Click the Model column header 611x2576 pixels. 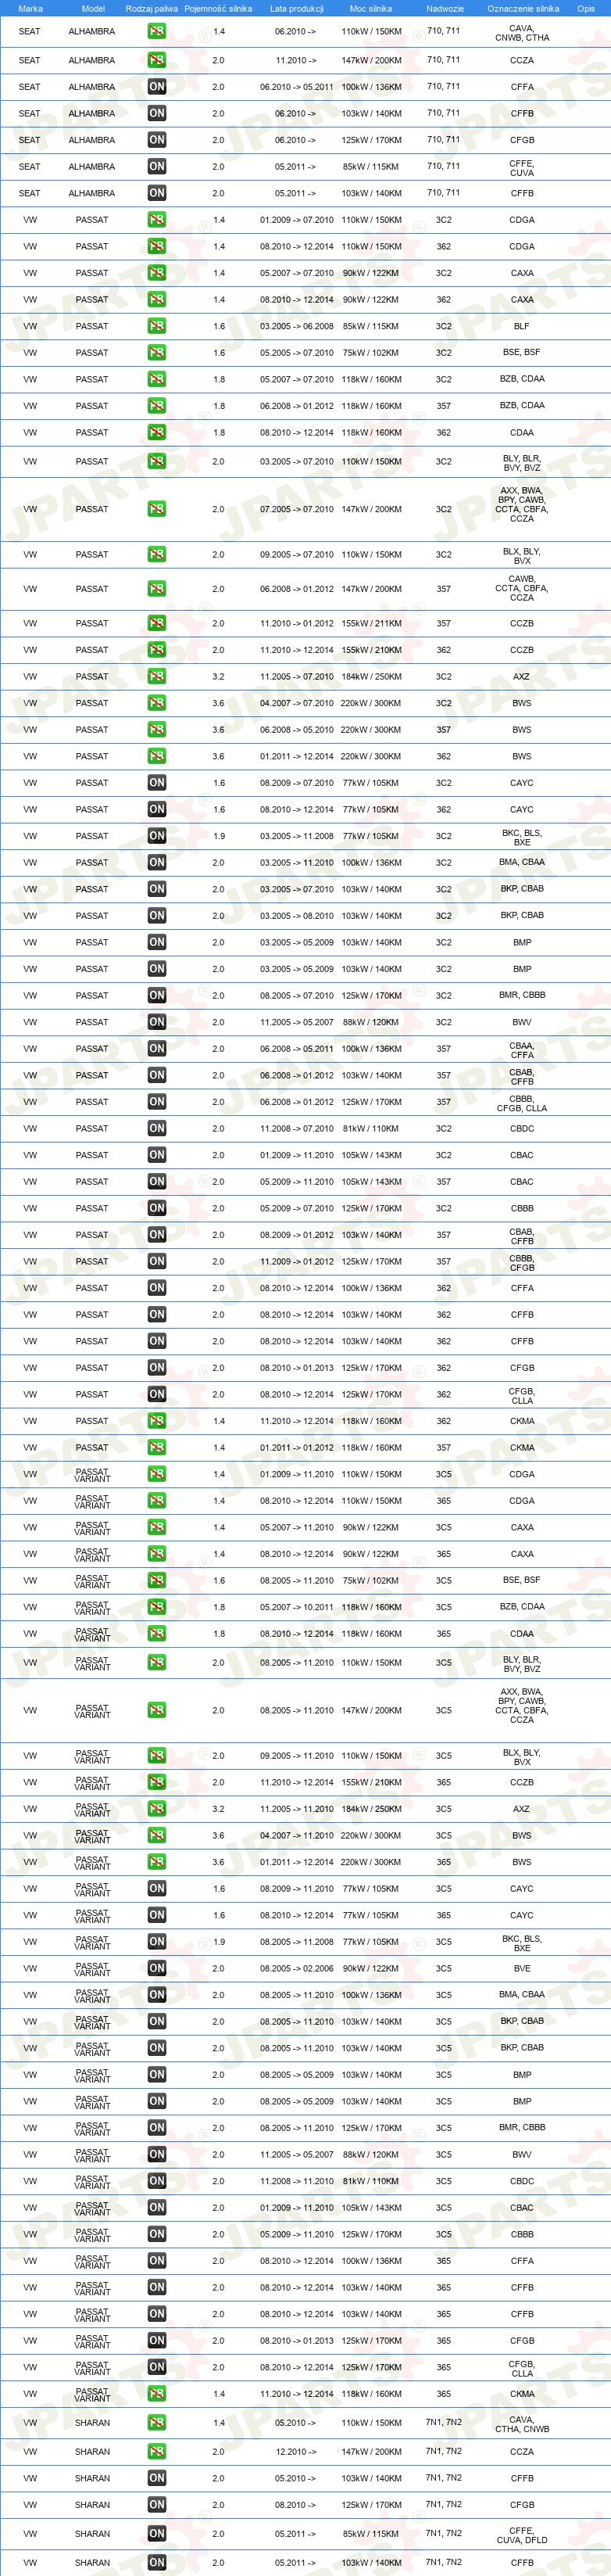93,9
